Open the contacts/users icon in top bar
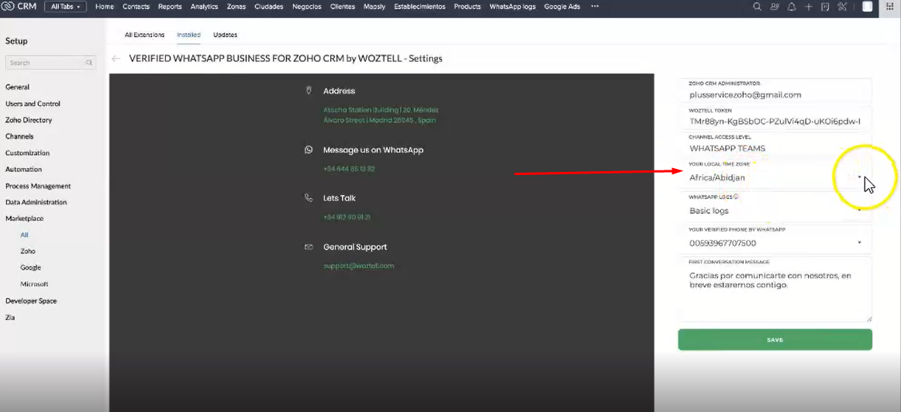 pos(775,7)
